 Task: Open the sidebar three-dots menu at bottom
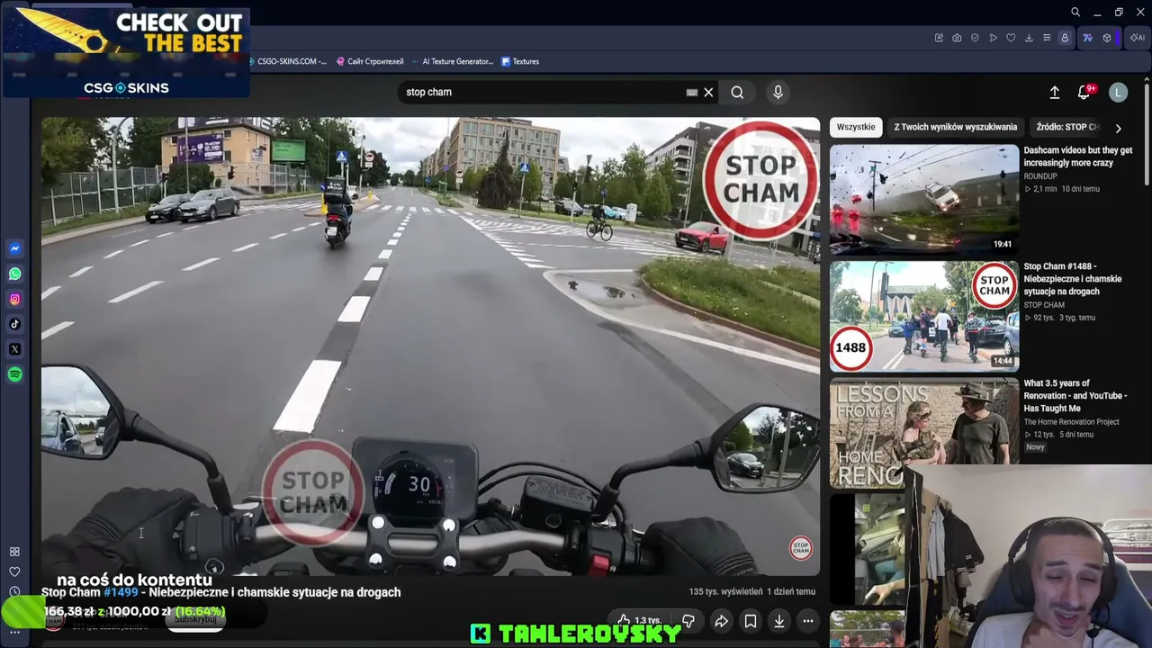click(14, 632)
